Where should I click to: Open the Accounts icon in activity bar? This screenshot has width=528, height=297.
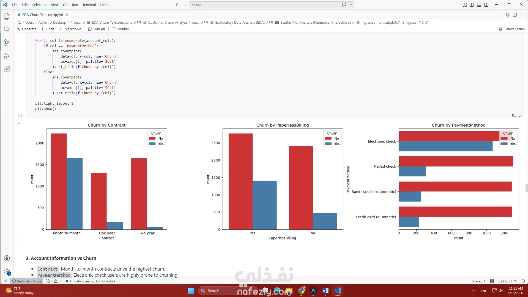[x=7, y=258]
